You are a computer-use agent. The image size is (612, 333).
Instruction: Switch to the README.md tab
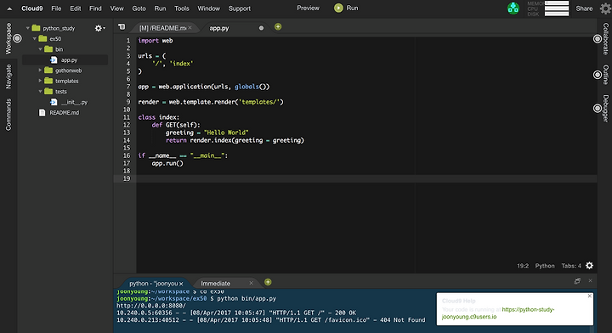(162, 28)
